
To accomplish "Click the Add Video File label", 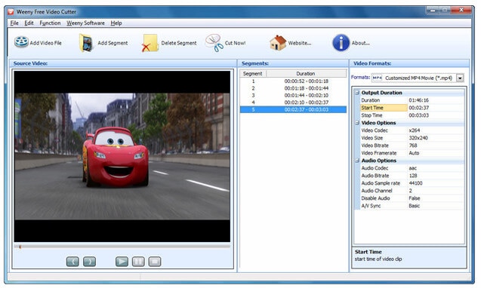I will pos(46,43).
